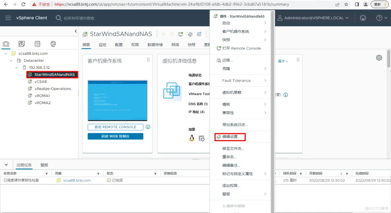
Task: Select vCSA8 virtual machine in tree
Action: click(x=41, y=82)
